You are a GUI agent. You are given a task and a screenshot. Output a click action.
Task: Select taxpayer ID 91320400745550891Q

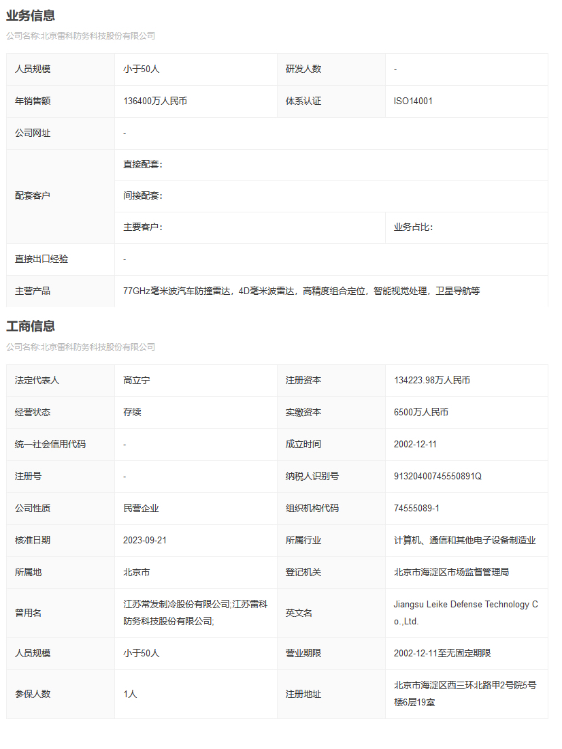pos(437,477)
